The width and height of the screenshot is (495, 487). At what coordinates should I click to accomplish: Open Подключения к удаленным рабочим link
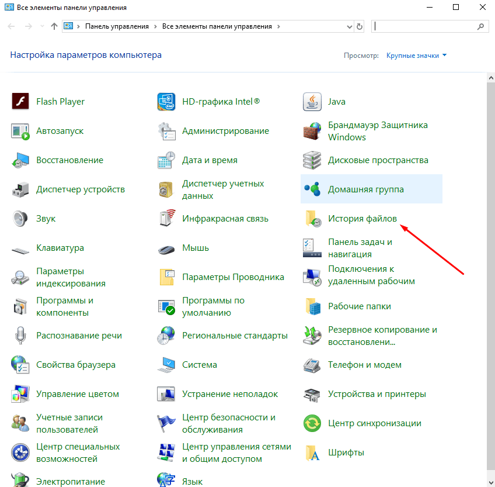click(372, 275)
